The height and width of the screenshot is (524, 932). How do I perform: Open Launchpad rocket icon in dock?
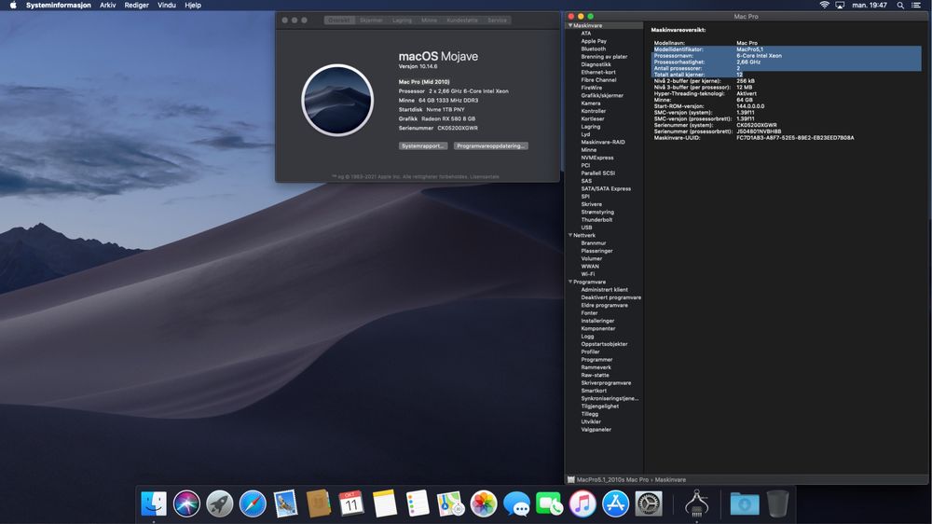coord(219,503)
